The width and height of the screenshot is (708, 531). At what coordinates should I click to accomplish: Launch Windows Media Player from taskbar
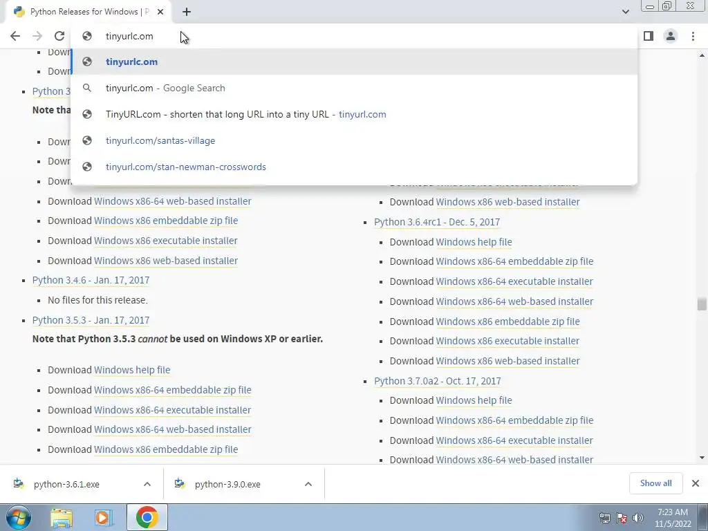[x=104, y=518]
